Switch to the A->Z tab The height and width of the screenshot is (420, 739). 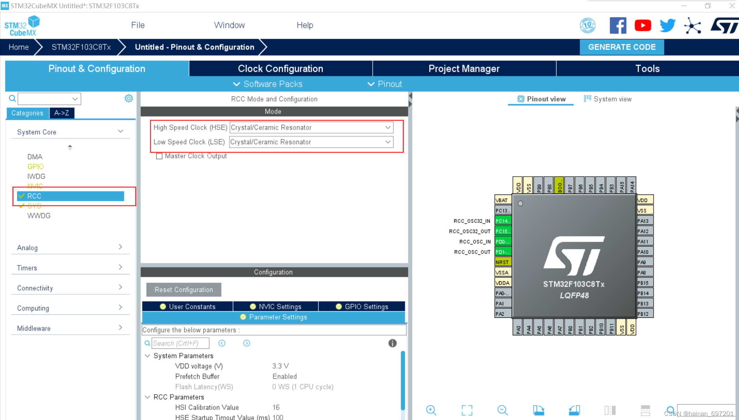tap(62, 113)
